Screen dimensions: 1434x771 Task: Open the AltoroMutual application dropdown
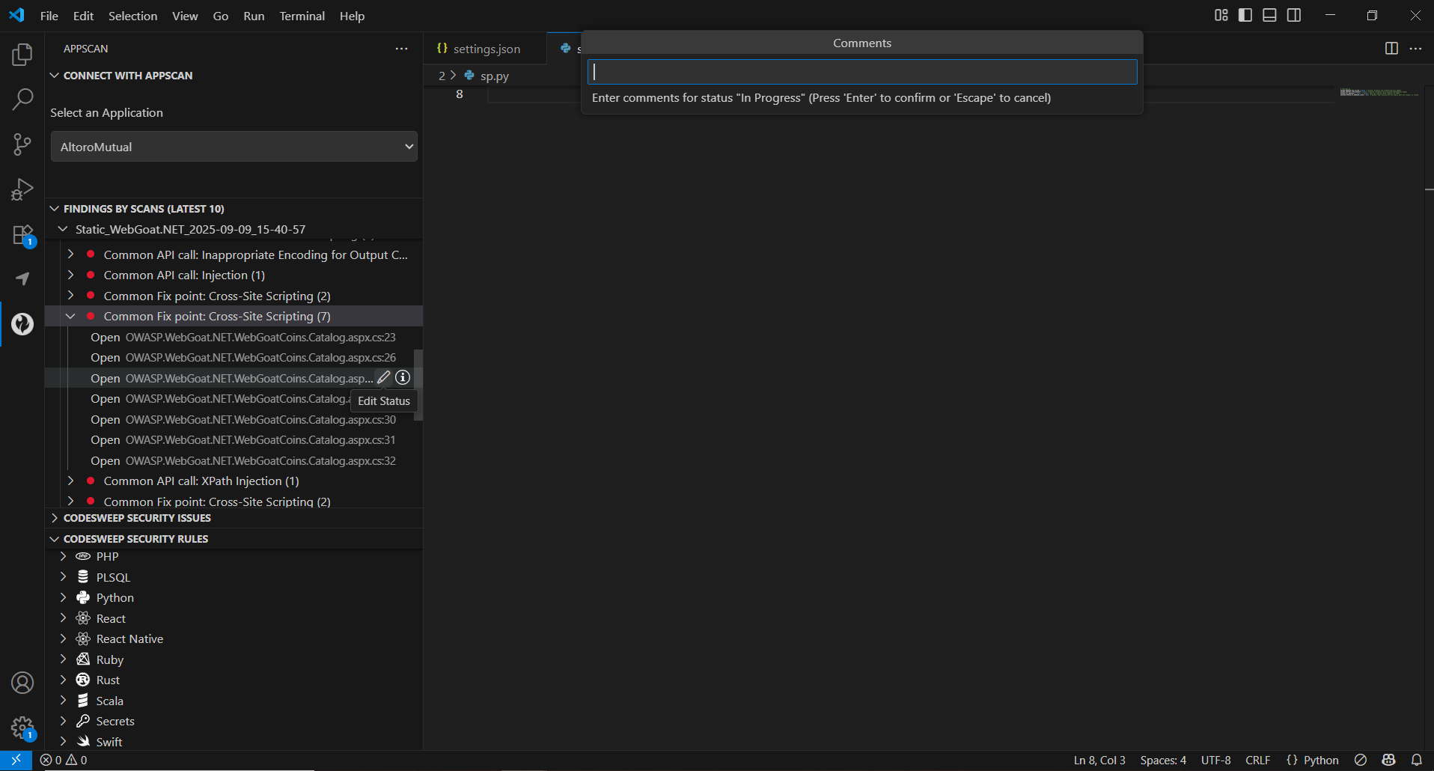coord(234,147)
